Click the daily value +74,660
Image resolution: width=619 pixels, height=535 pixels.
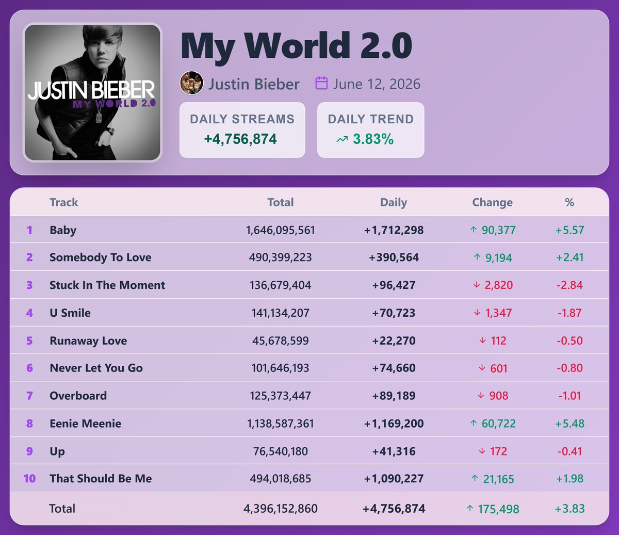pos(394,368)
